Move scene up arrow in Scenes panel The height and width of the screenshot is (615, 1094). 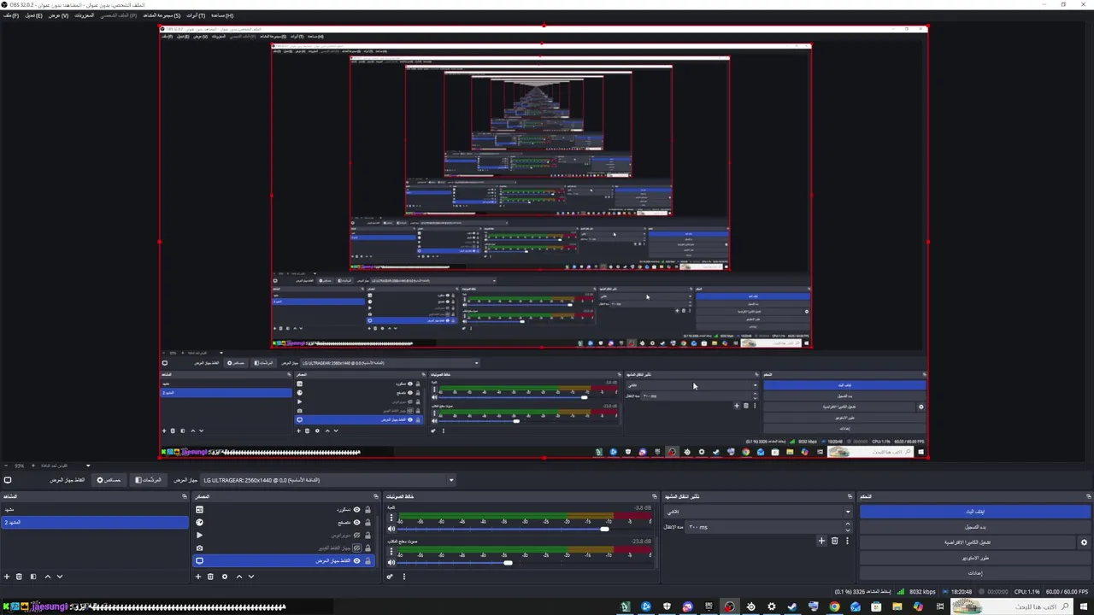click(48, 577)
